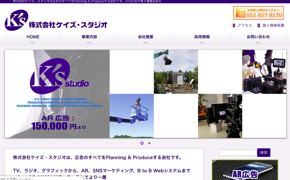Open the お問い合わせ menu item

pyautogui.click(x=258, y=37)
